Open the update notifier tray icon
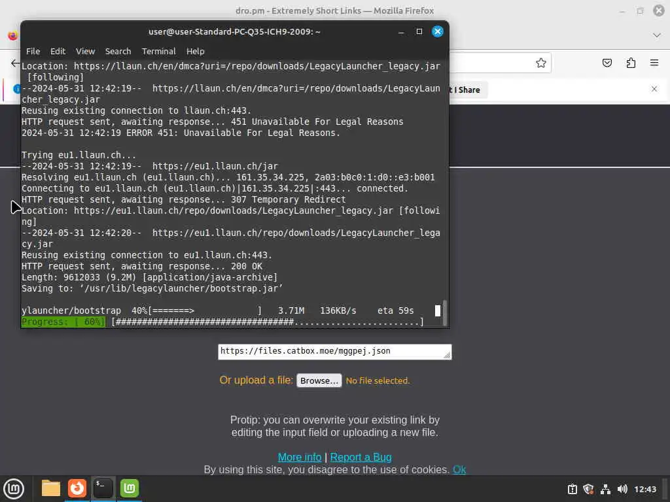Screen dimensions: 670x502 (572, 489)
